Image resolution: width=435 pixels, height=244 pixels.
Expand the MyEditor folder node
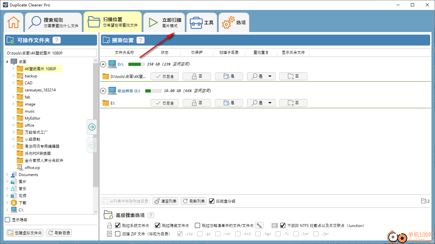point(13,118)
